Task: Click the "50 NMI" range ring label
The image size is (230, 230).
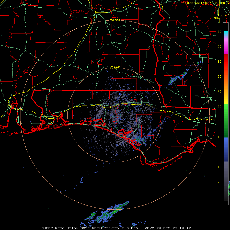Action: [115, 67]
